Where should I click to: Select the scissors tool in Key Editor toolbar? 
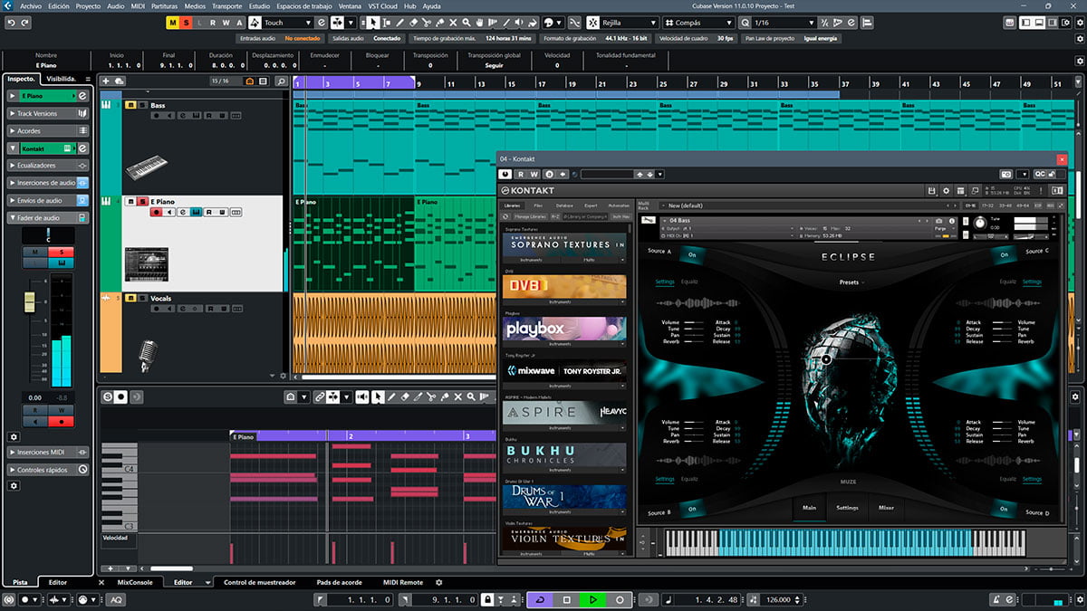pyautogui.click(x=432, y=396)
